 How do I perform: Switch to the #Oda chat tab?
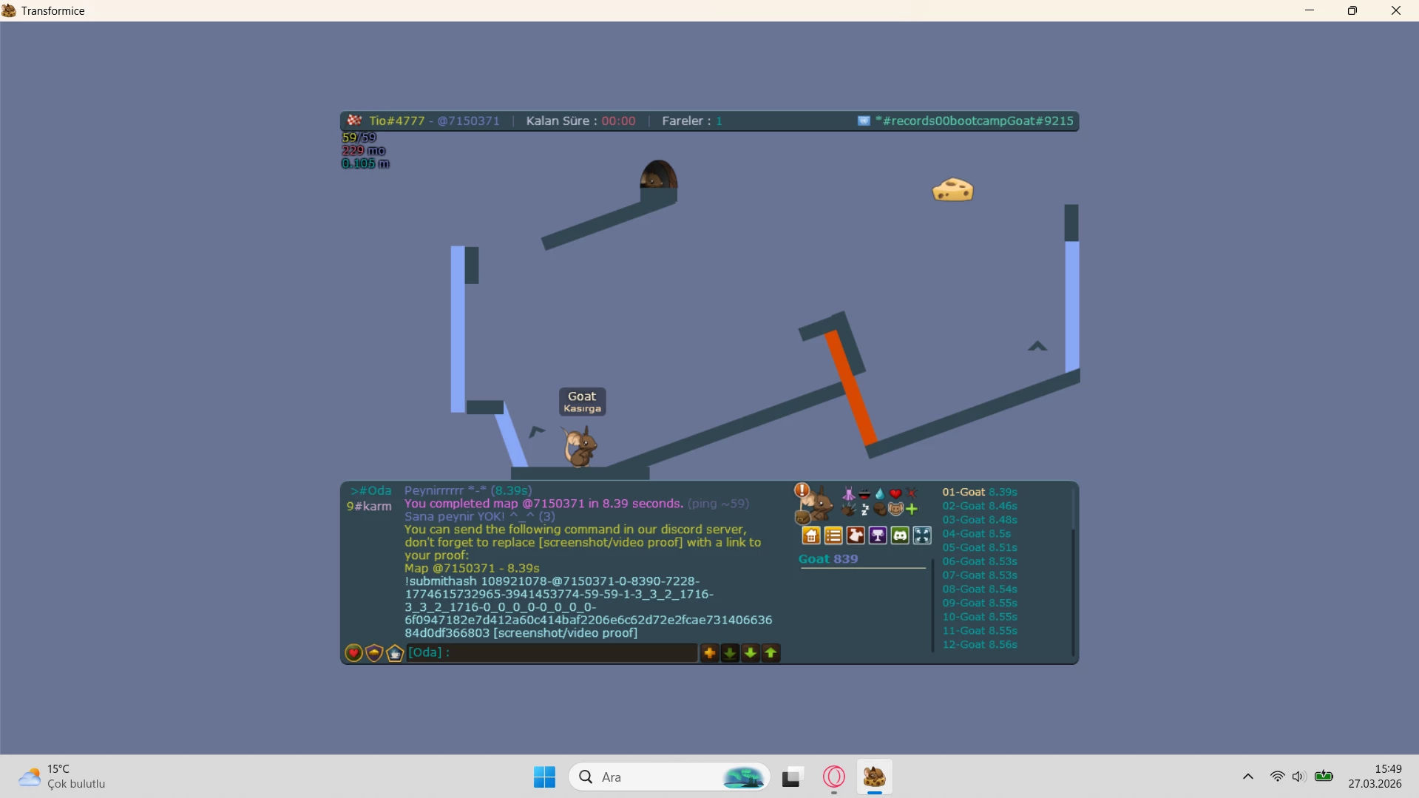pos(371,491)
